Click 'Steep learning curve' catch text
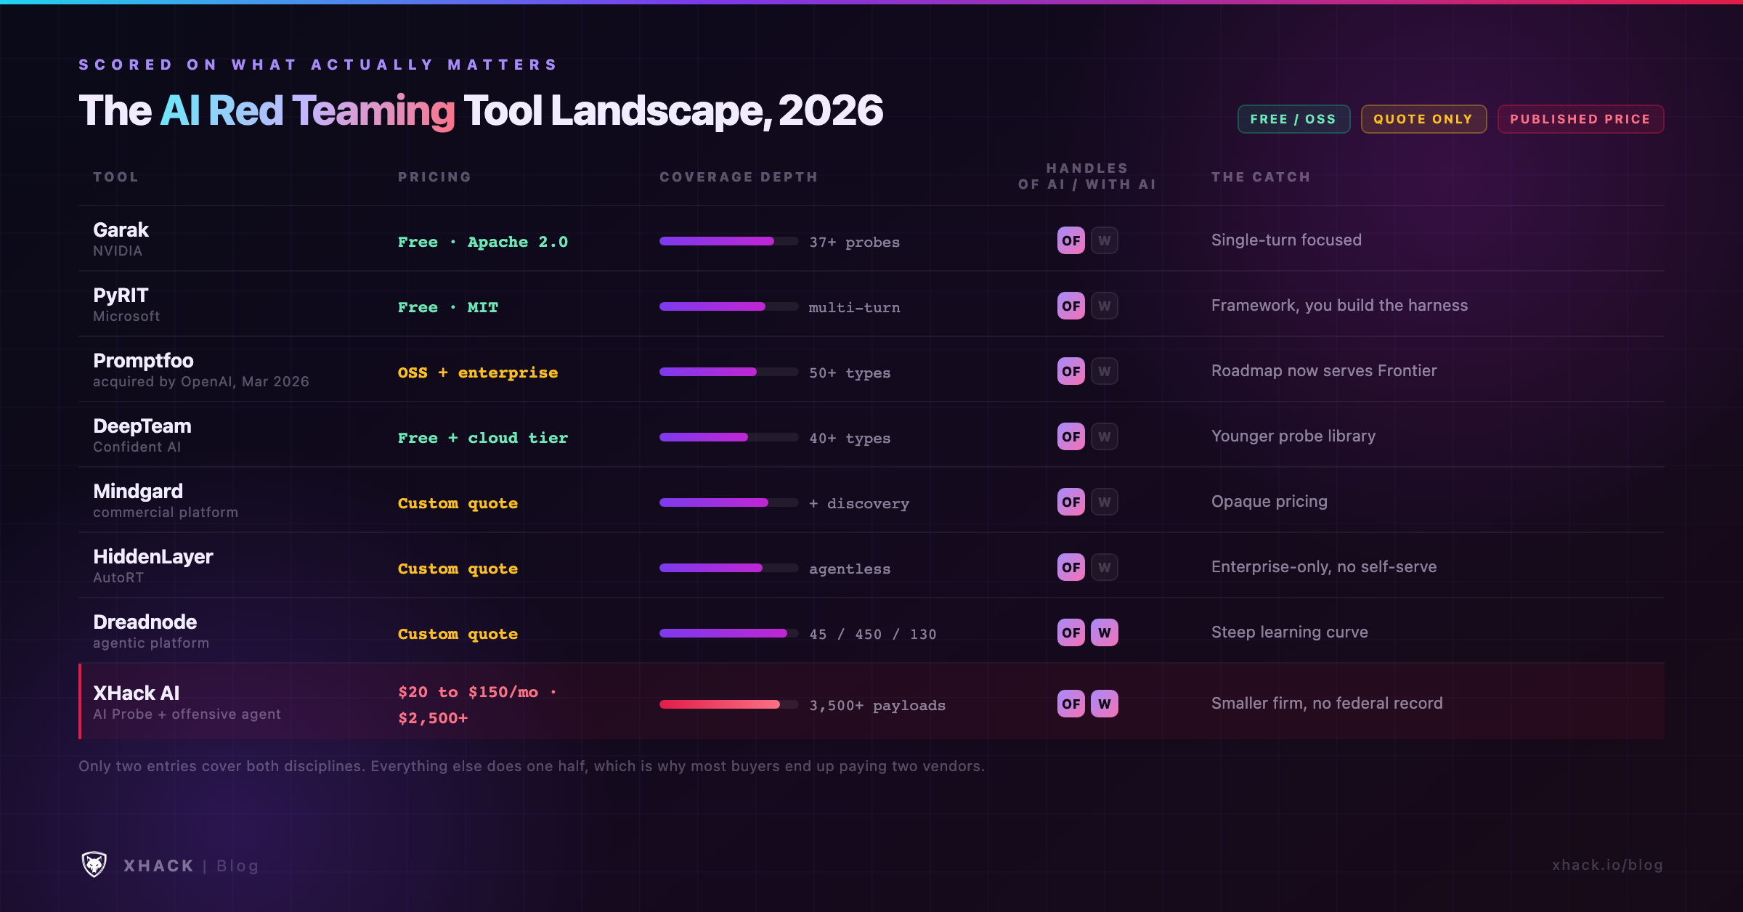This screenshot has width=1743, height=912. (1290, 632)
